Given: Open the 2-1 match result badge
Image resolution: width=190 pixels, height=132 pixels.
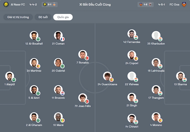Looking at the screenshot, I should (x=50, y=4).
